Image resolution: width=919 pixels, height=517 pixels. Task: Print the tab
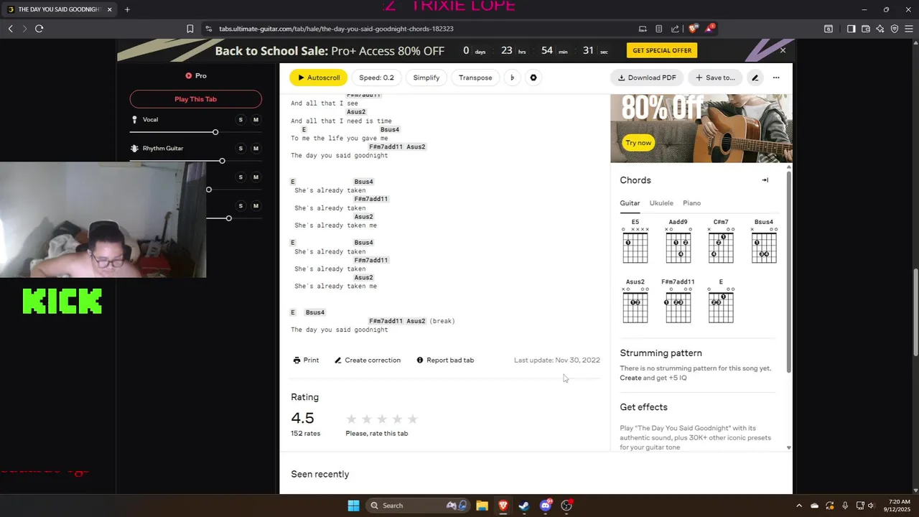(306, 360)
